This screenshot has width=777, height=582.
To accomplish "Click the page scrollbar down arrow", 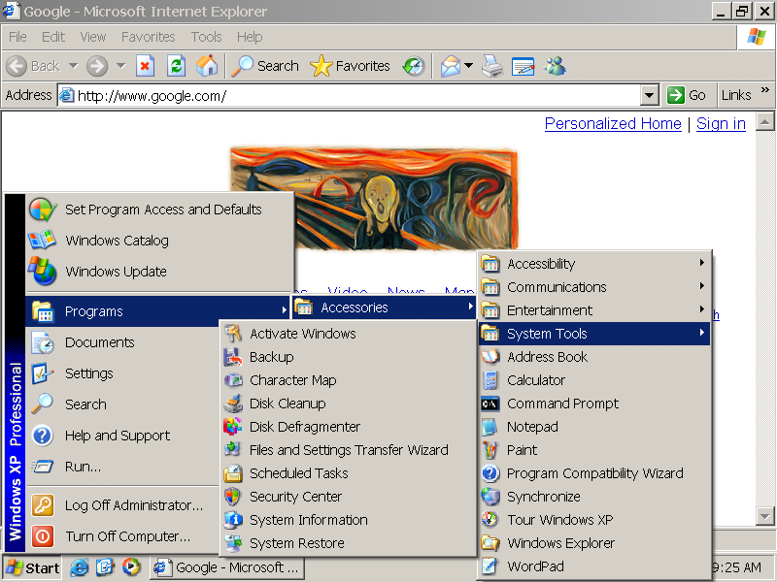I will click(x=765, y=517).
